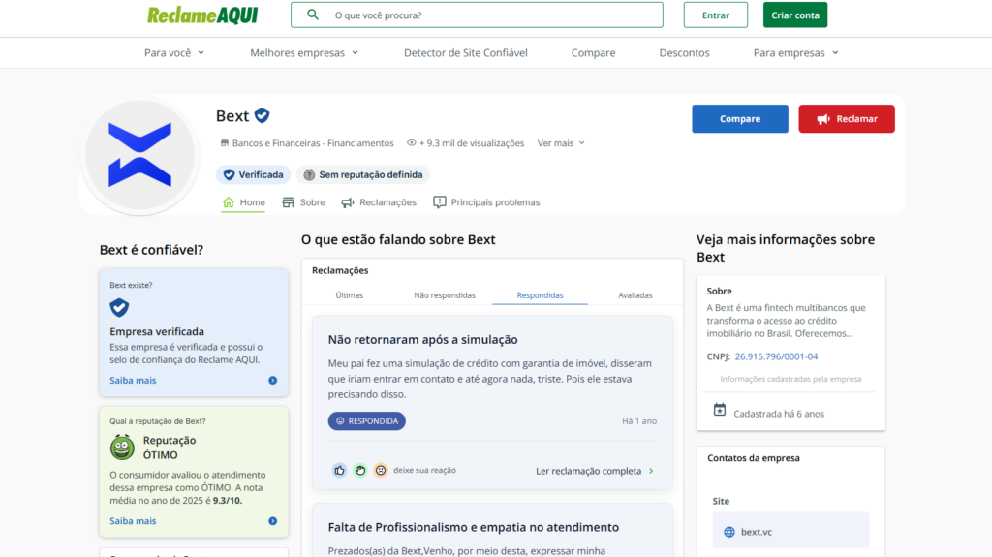This screenshot has height=557, width=992.
Task: Click the building icon before Bancos e Financeiras
Action: [x=224, y=143]
